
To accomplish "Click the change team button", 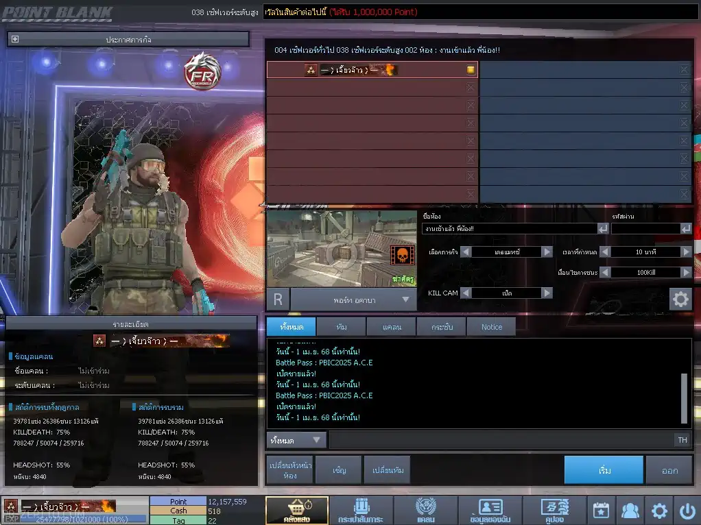I will click(387, 471).
